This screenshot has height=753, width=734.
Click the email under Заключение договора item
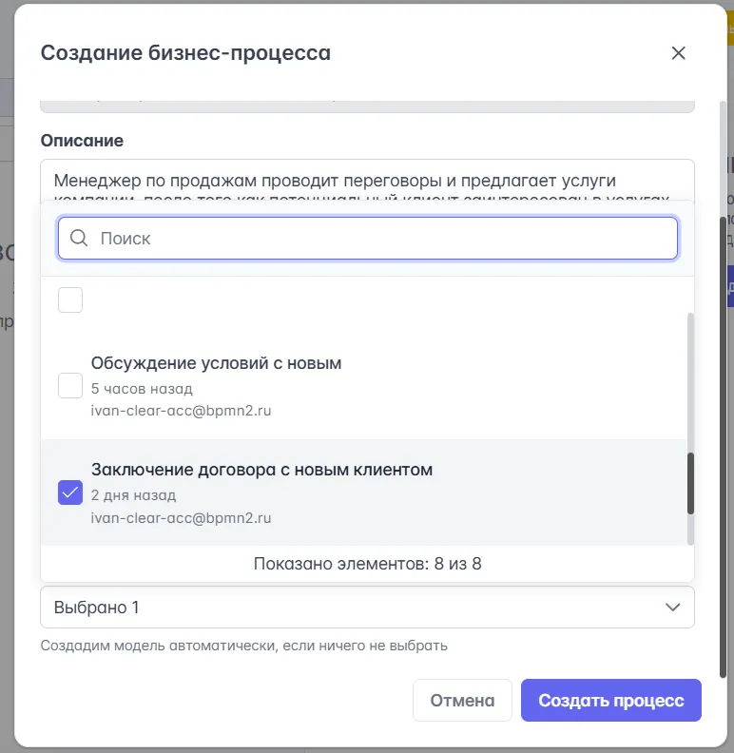pyautogui.click(x=181, y=518)
